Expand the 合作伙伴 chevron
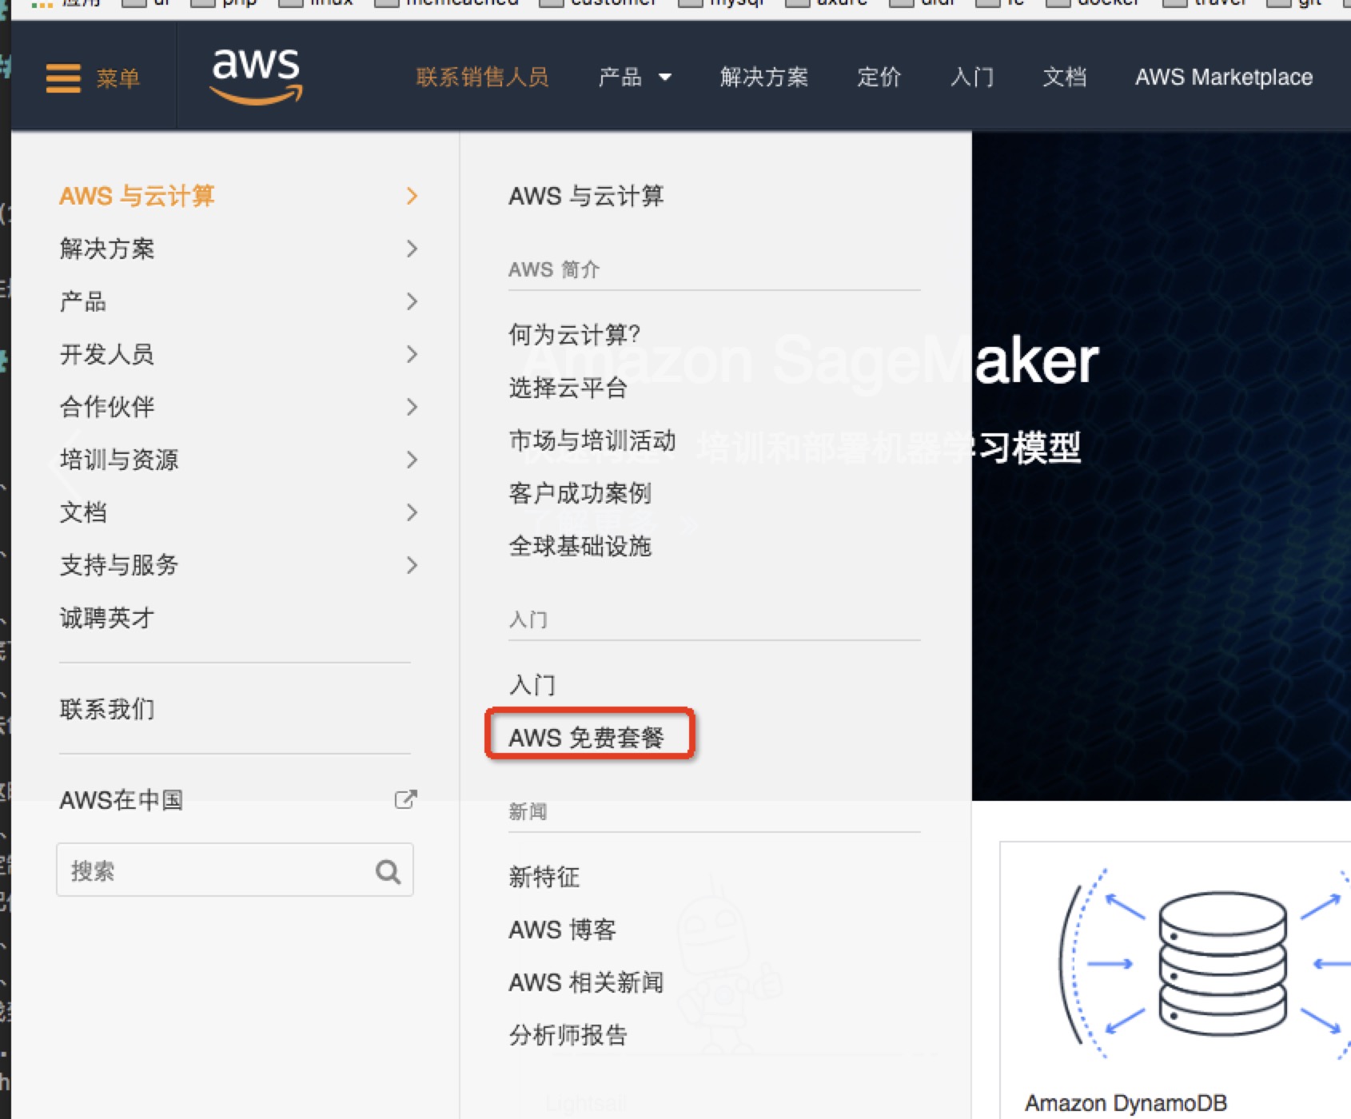1351x1119 pixels. pyautogui.click(x=412, y=407)
